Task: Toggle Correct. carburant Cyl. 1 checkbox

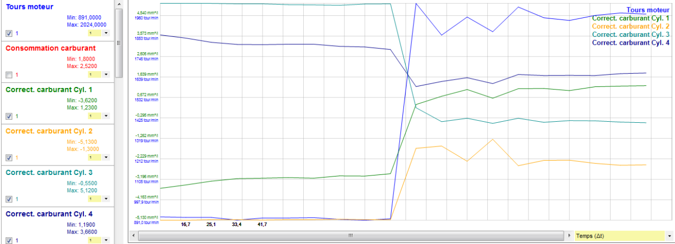Action: click(x=8, y=116)
